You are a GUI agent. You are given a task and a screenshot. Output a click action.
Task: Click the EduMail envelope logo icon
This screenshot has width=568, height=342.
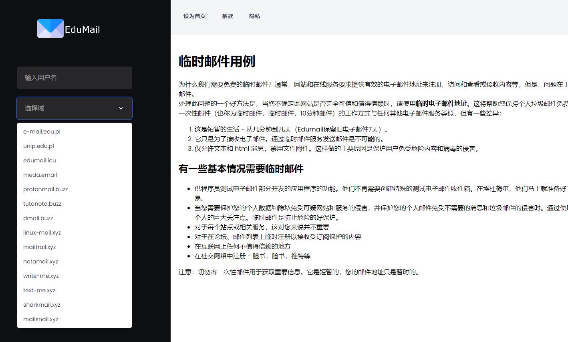coord(50,29)
